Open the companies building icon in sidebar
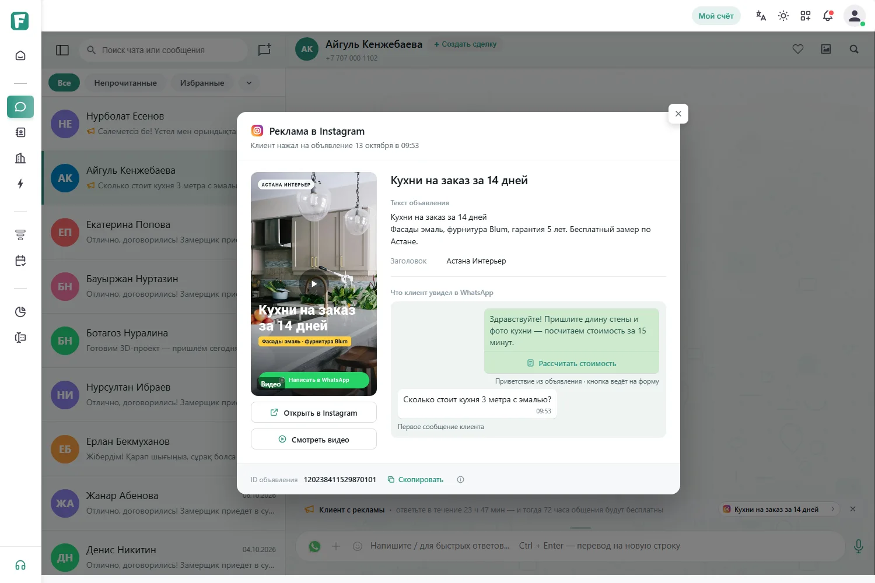Screen dimensions: 875x583 20,158
